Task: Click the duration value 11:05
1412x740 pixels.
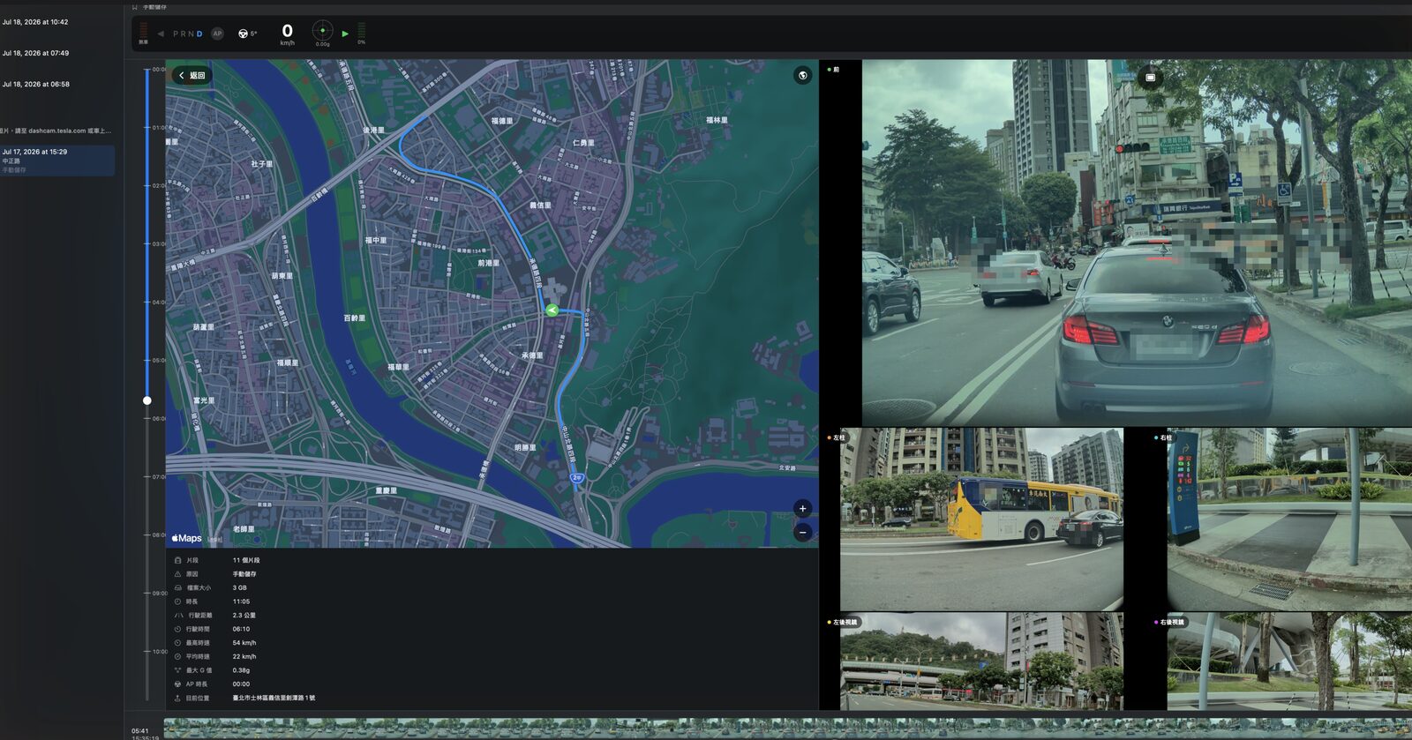Action: [241, 602]
